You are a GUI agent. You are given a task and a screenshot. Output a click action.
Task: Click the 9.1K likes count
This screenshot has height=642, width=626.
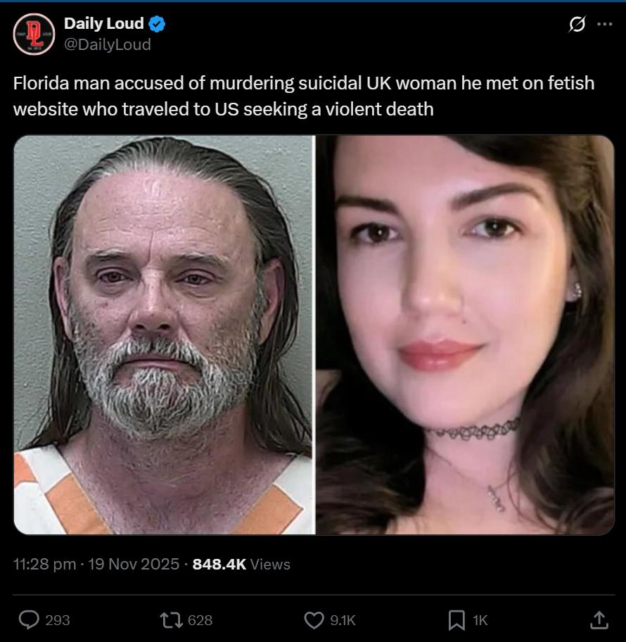point(343,620)
